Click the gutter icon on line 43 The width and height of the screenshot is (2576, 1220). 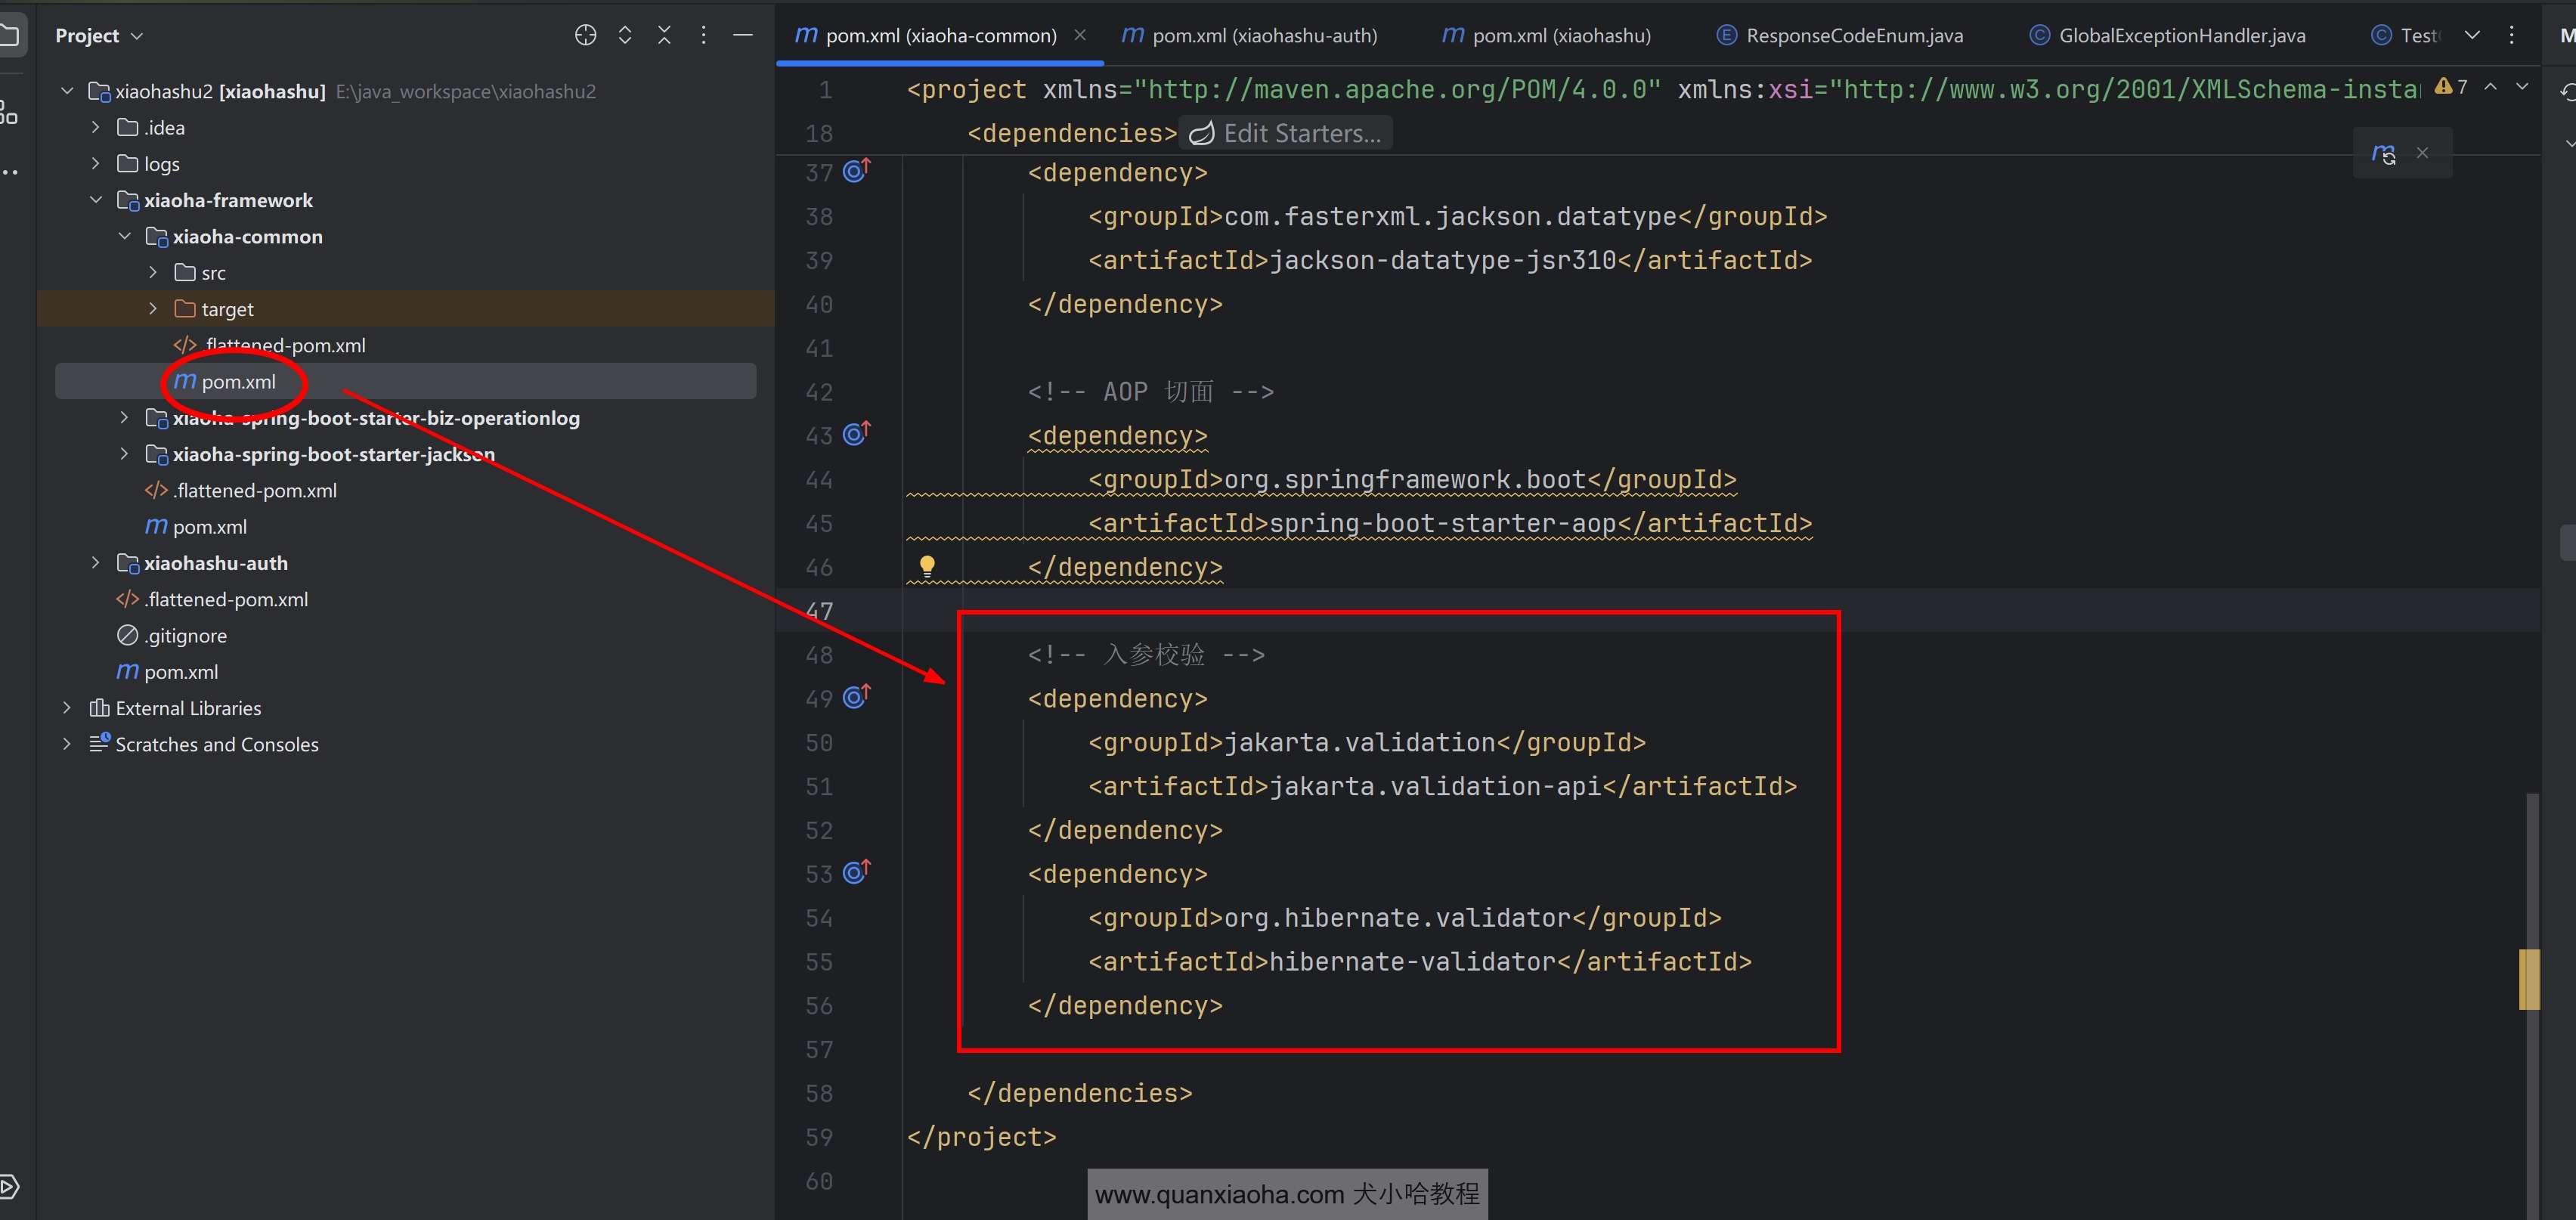click(856, 434)
